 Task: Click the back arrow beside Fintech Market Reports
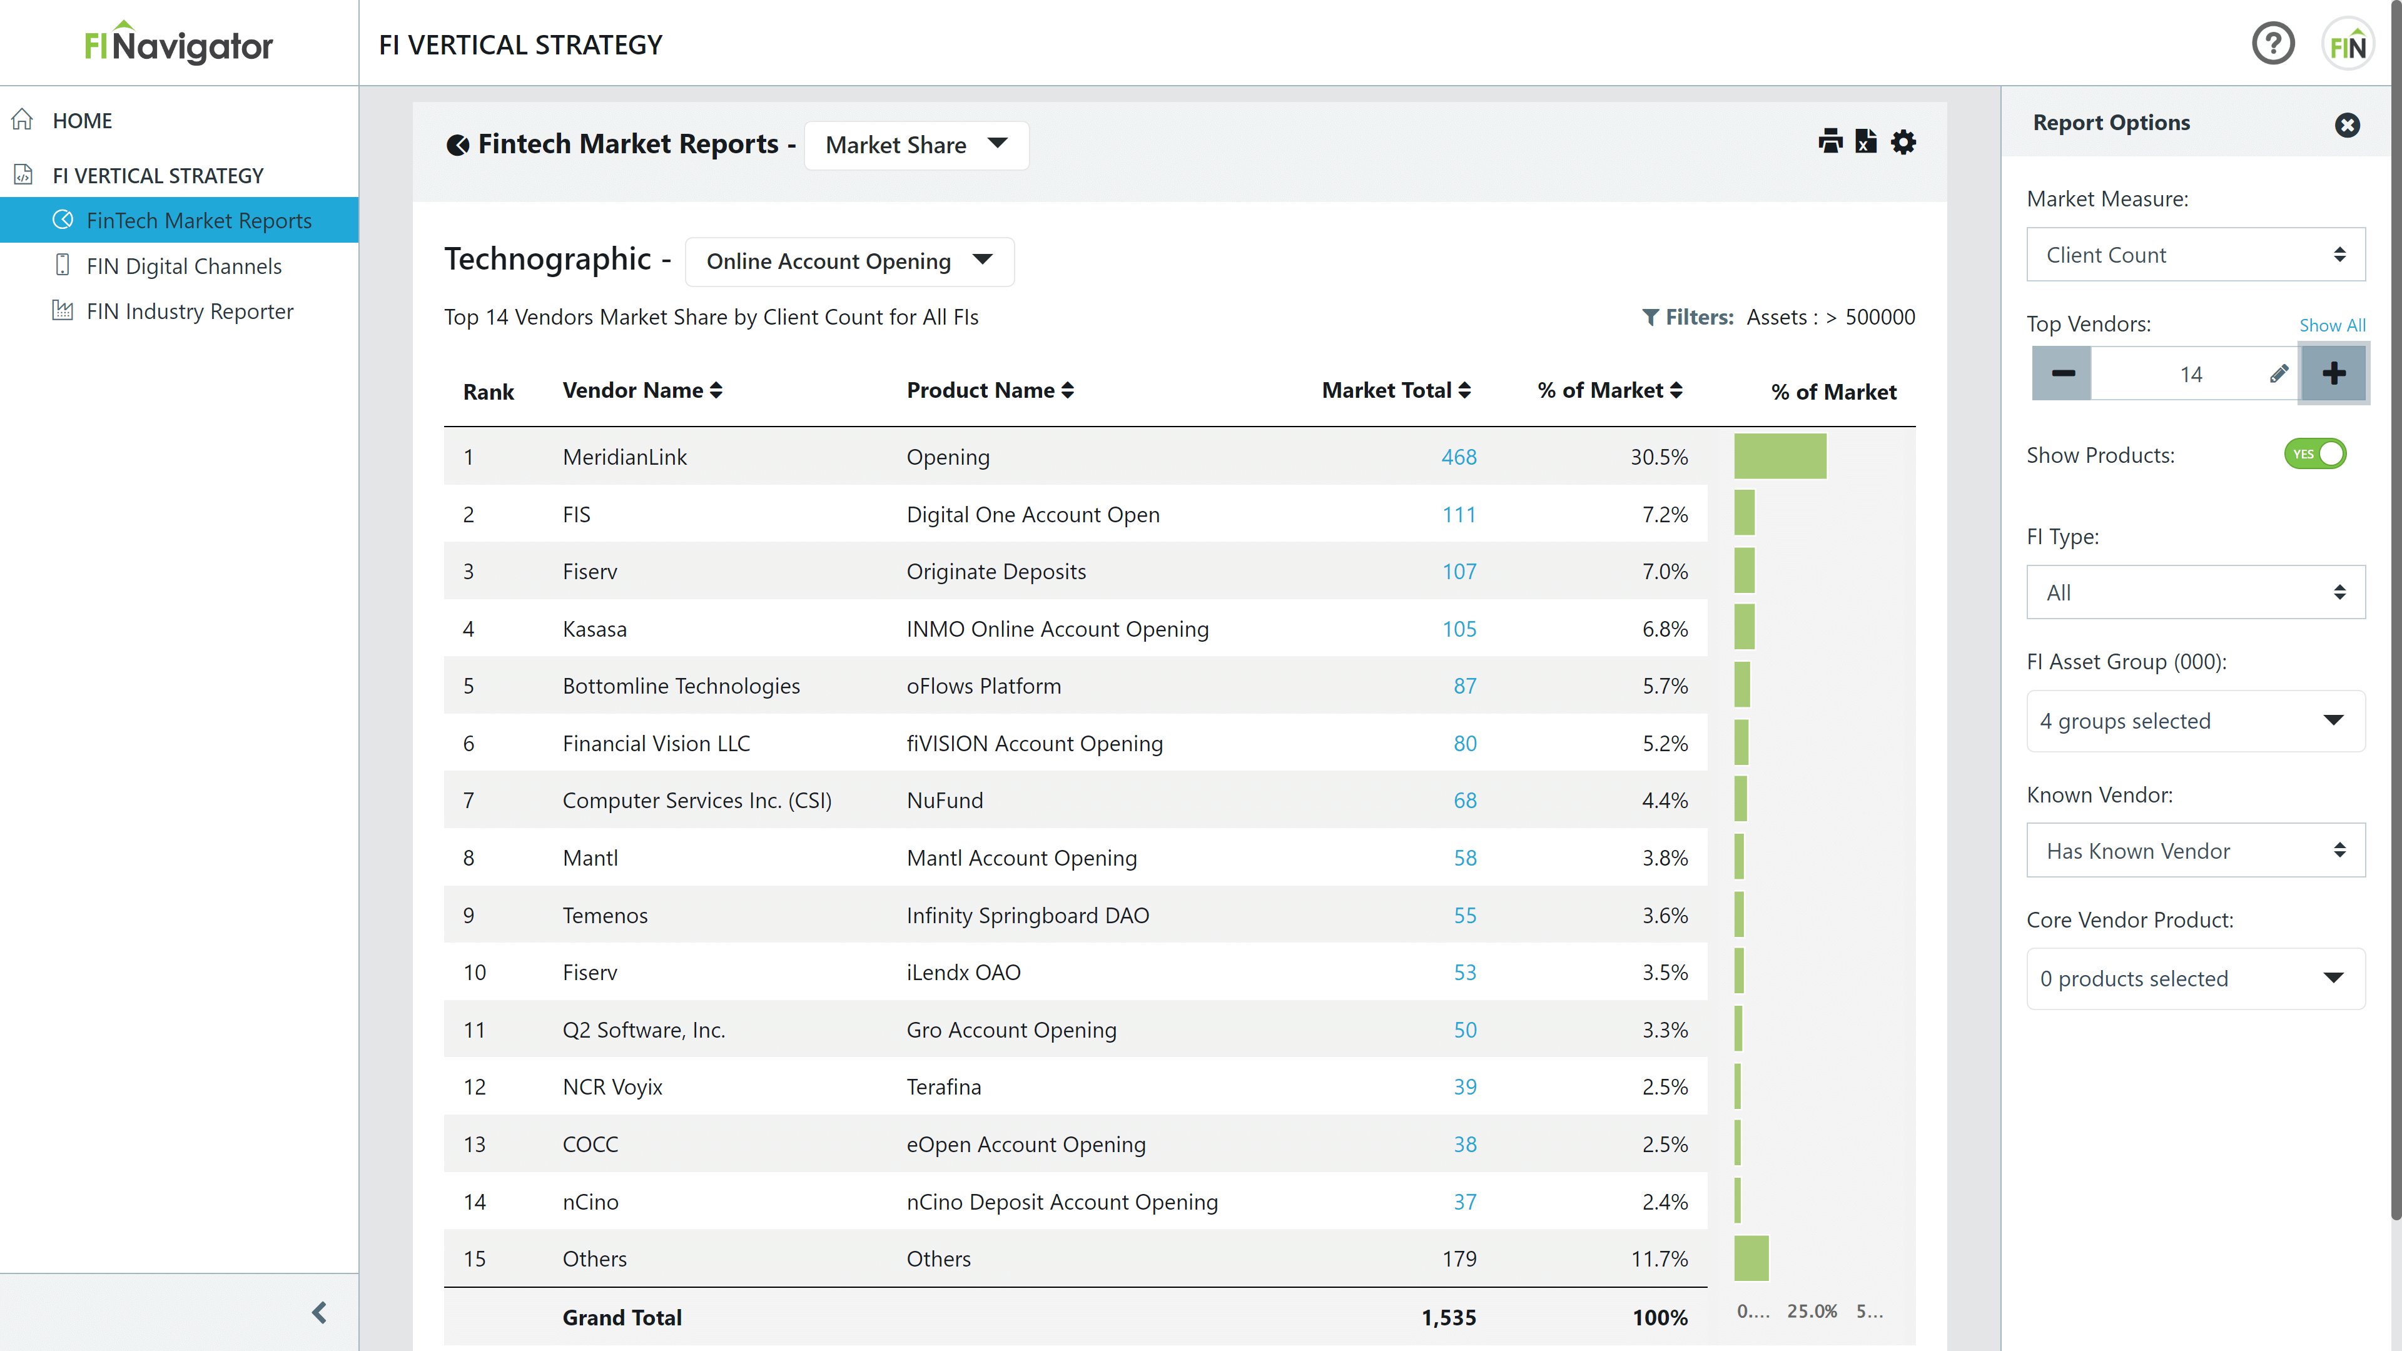pos(458,144)
